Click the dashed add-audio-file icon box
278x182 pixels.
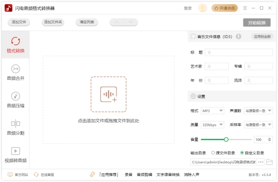point(108,94)
